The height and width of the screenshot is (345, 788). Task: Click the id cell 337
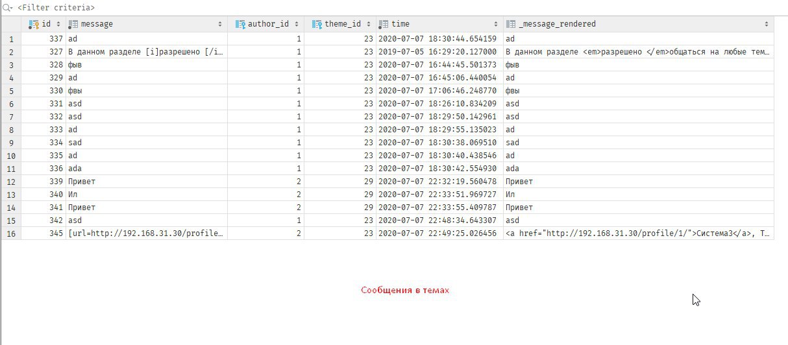pyautogui.click(x=43, y=39)
